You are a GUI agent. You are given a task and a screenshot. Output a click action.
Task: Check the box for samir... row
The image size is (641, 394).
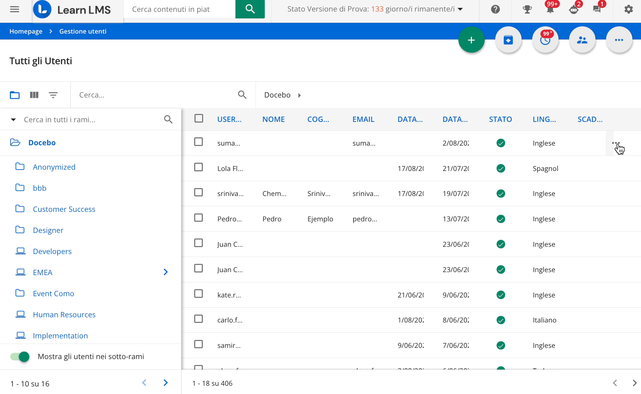(x=198, y=344)
